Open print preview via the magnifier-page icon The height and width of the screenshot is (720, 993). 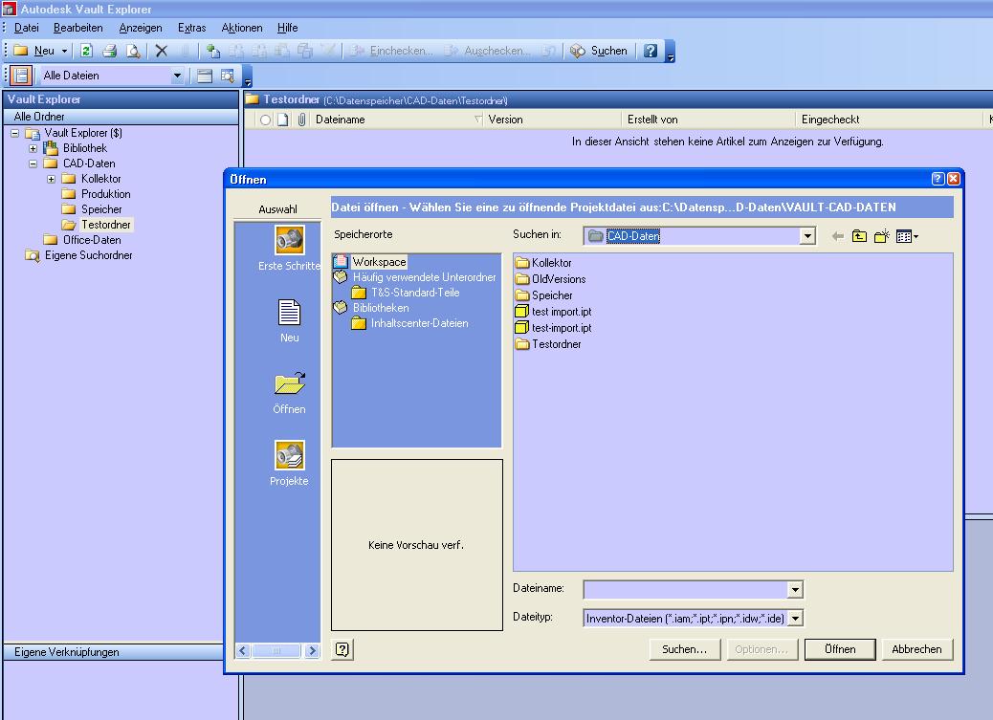click(133, 51)
